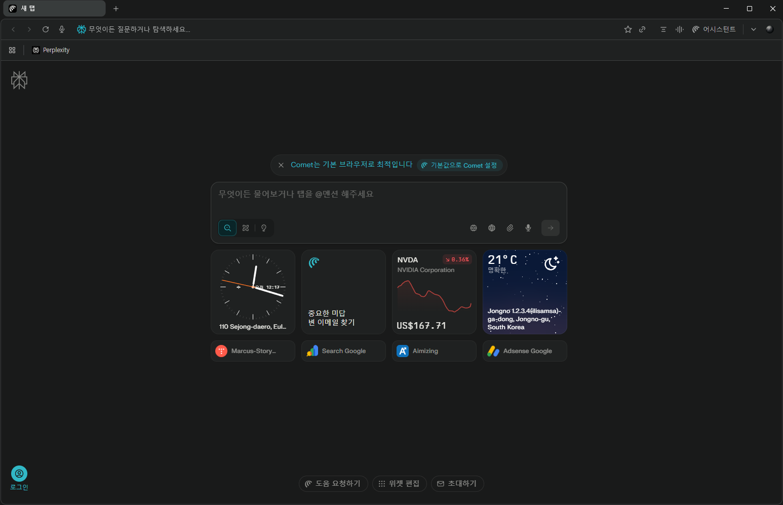Start dictation with the microphone in input box
783x505 pixels.
pyautogui.click(x=528, y=228)
